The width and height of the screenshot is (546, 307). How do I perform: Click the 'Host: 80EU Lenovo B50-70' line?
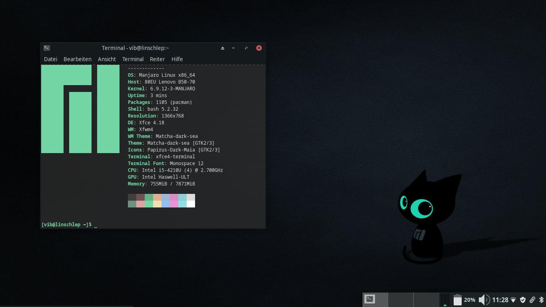click(x=161, y=82)
